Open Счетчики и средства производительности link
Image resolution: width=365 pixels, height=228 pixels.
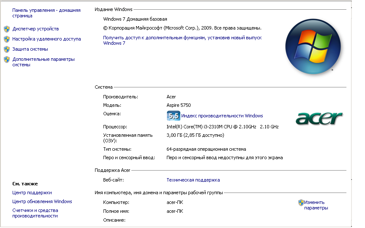35,213
